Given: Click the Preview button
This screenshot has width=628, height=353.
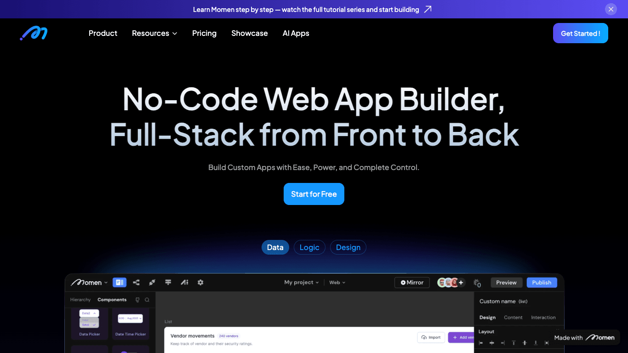Looking at the screenshot, I should [x=506, y=283].
